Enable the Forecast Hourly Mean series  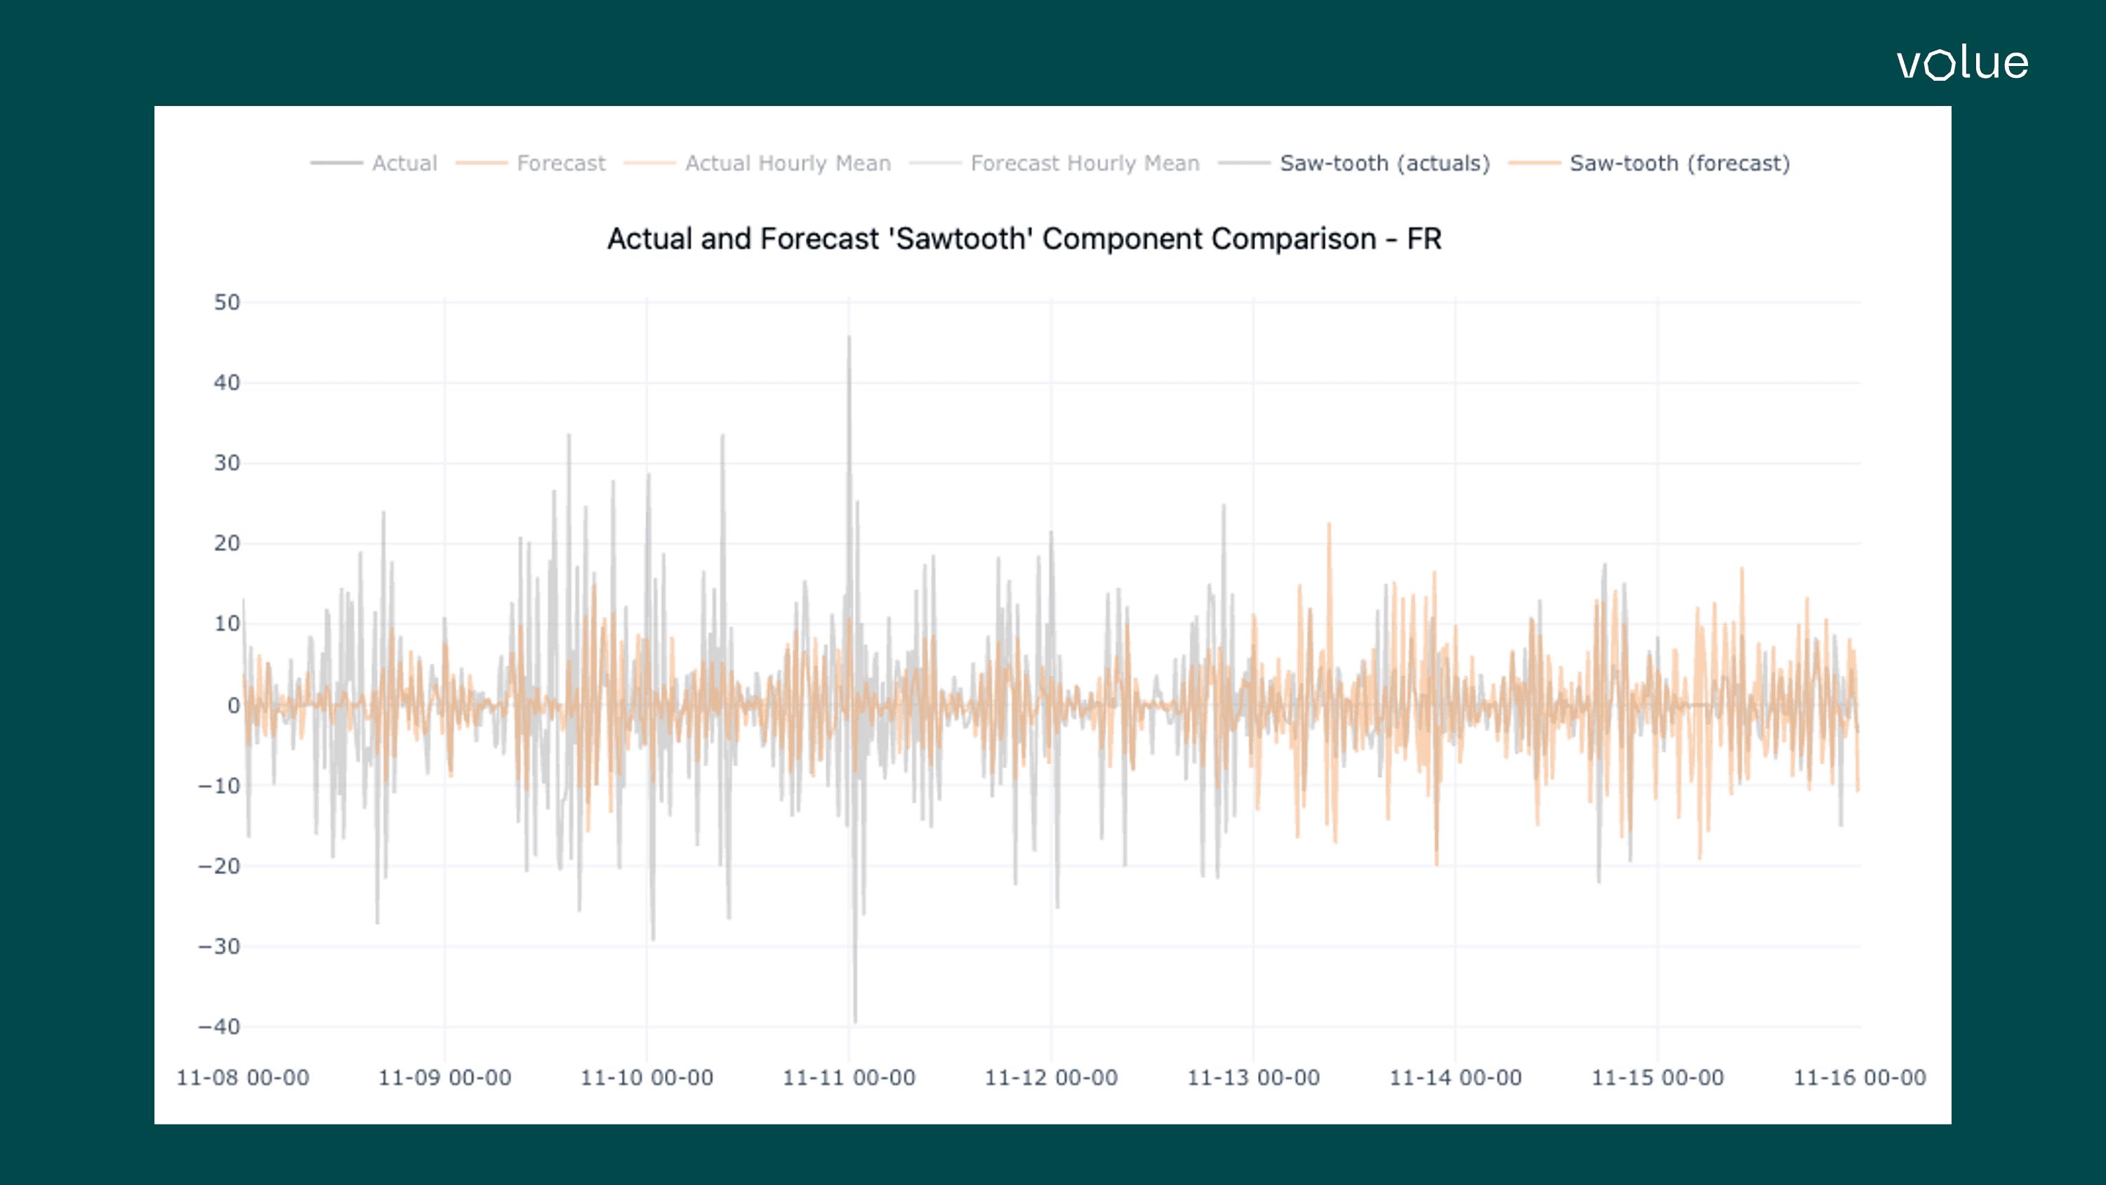(1085, 163)
